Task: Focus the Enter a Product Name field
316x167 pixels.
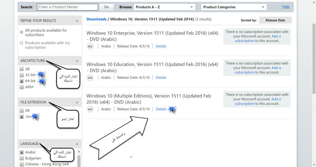Action: [68, 7]
